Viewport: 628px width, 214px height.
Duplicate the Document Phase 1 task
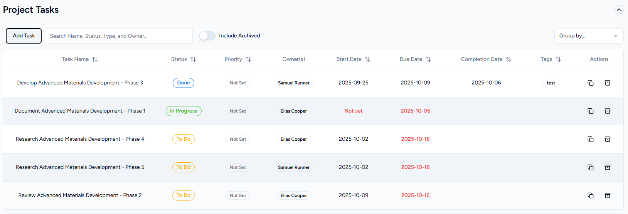coord(590,111)
